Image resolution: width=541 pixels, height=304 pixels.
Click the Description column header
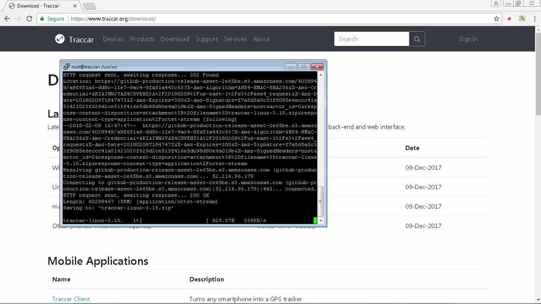coord(207,279)
